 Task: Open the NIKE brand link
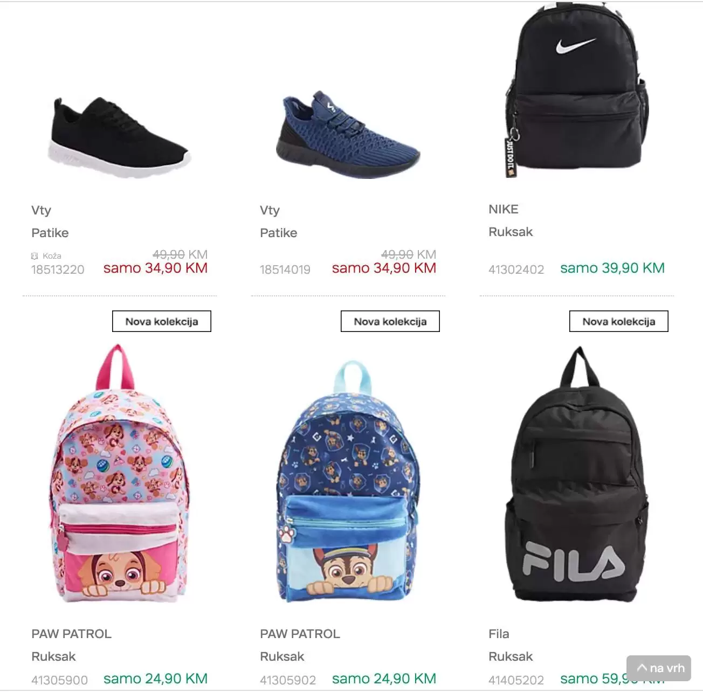coord(504,209)
